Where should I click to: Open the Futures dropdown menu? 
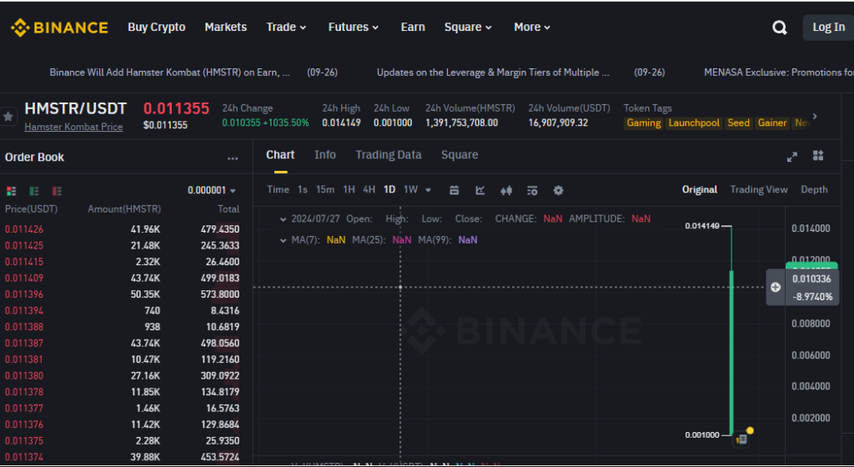(x=353, y=28)
